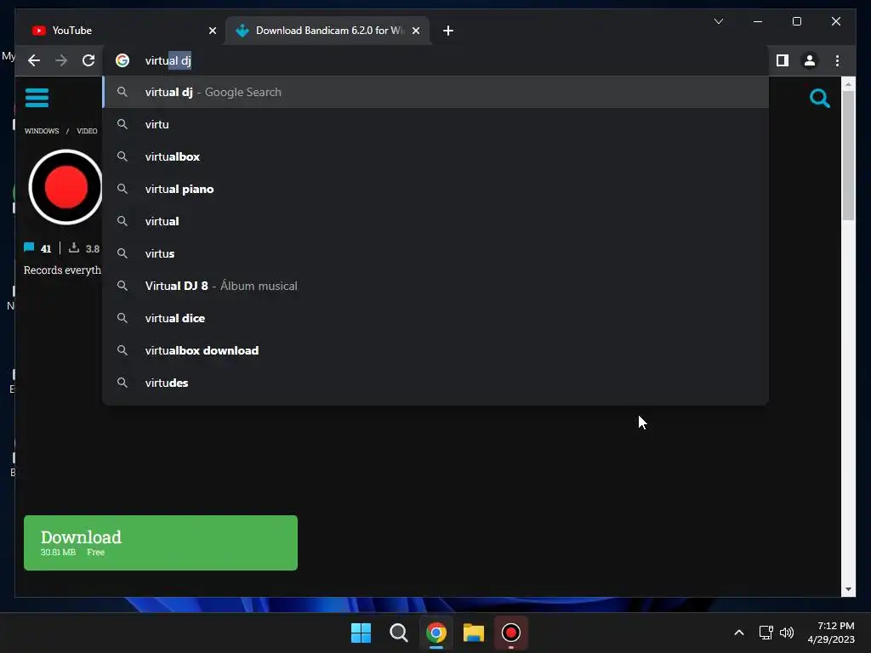Image resolution: width=871 pixels, height=653 pixels.
Task: Select the 'virtual dj - Google Search' suggestion
Action: pos(435,92)
